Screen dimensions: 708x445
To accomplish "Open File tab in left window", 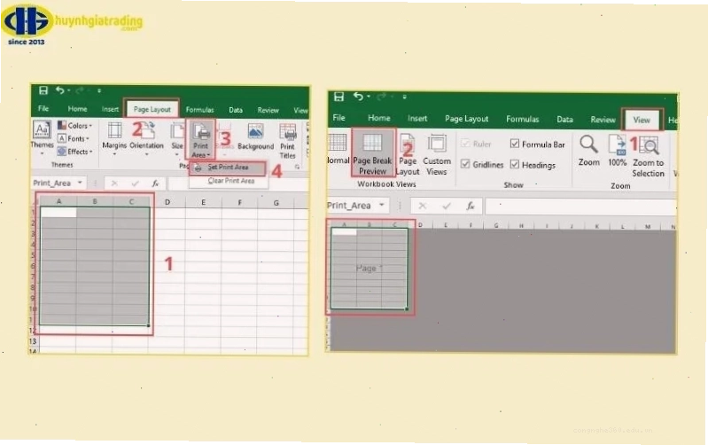I will coord(43,108).
